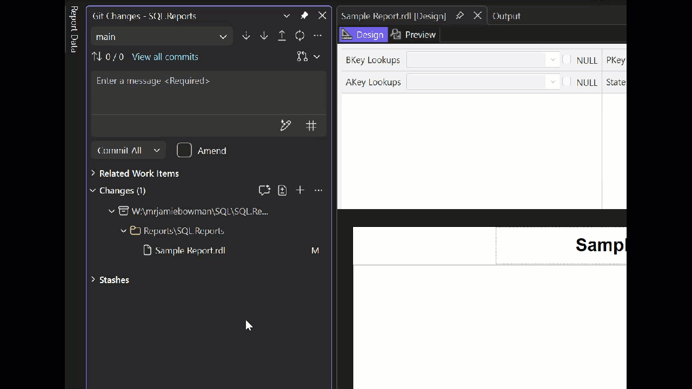Click the review changes chat icon
692x389 pixels.
(264, 190)
